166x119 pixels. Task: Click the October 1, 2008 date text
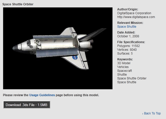pos(128,36)
